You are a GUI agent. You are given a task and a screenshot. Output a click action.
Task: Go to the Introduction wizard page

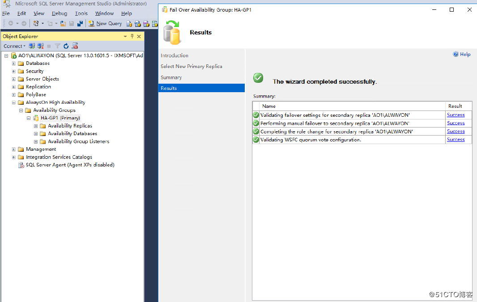click(175, 55)
